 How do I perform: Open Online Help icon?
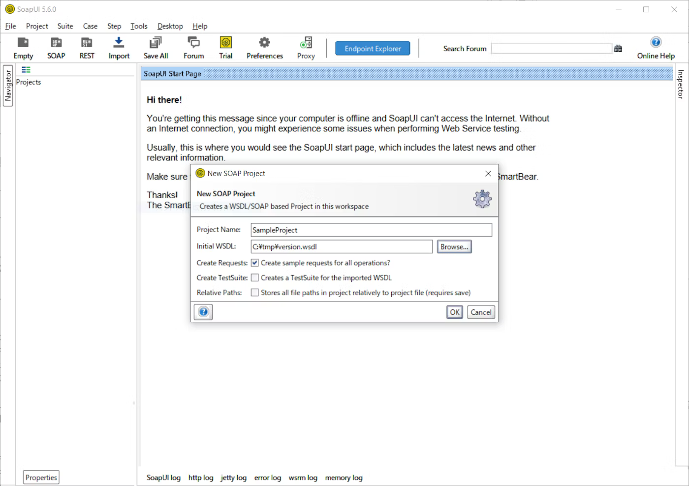(656, 43)
